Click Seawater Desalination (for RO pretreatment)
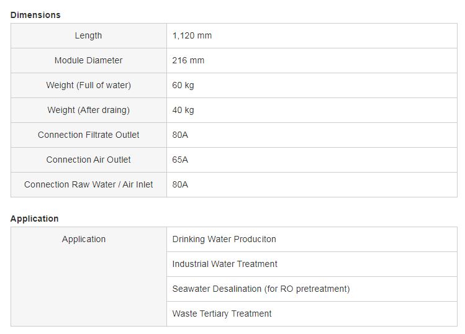The width and height of the screenshot is (465, 334). click(x=261, y=289)
